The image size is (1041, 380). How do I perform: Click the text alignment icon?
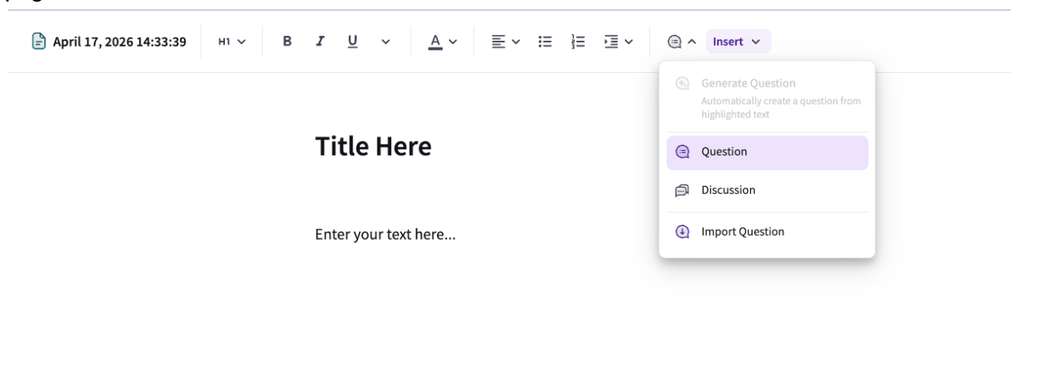coord(498,42)
